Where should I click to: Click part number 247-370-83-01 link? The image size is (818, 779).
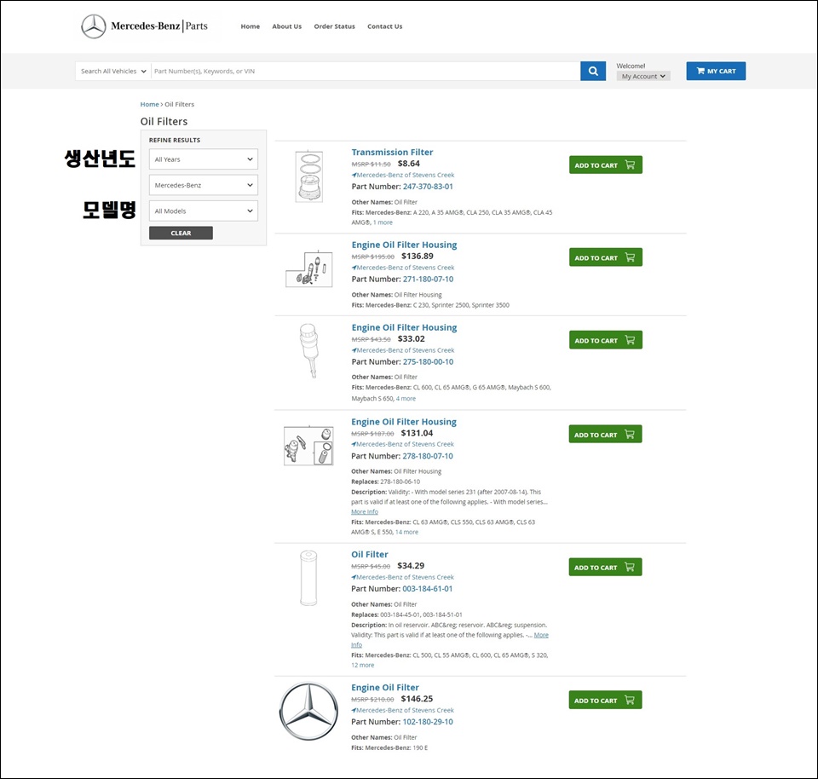click(x=428, y=187)
